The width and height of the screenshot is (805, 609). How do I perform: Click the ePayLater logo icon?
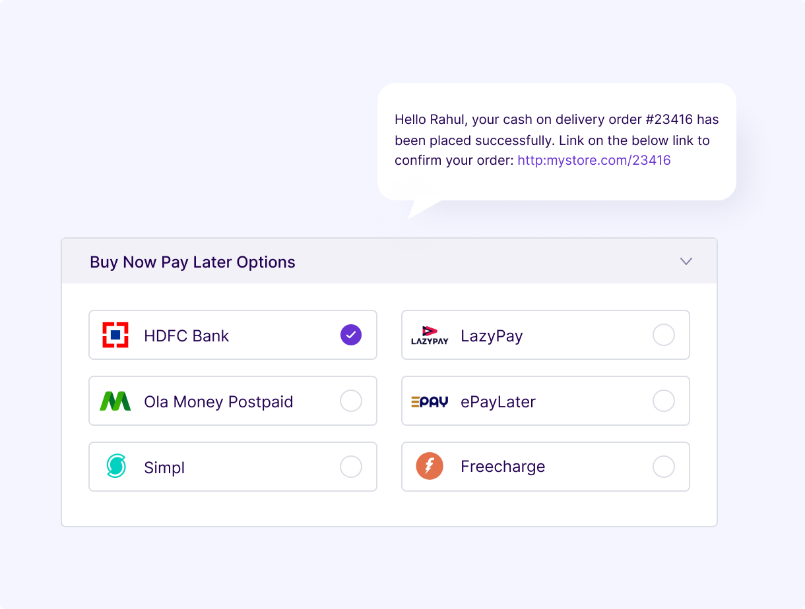pos(430,401)
